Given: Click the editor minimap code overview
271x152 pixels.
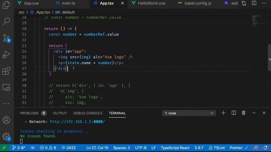Looking at the screenshot, I should pyautogui.click(x=259, y=21).
